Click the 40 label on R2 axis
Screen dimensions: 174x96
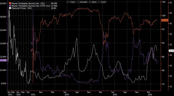[171, 34]
